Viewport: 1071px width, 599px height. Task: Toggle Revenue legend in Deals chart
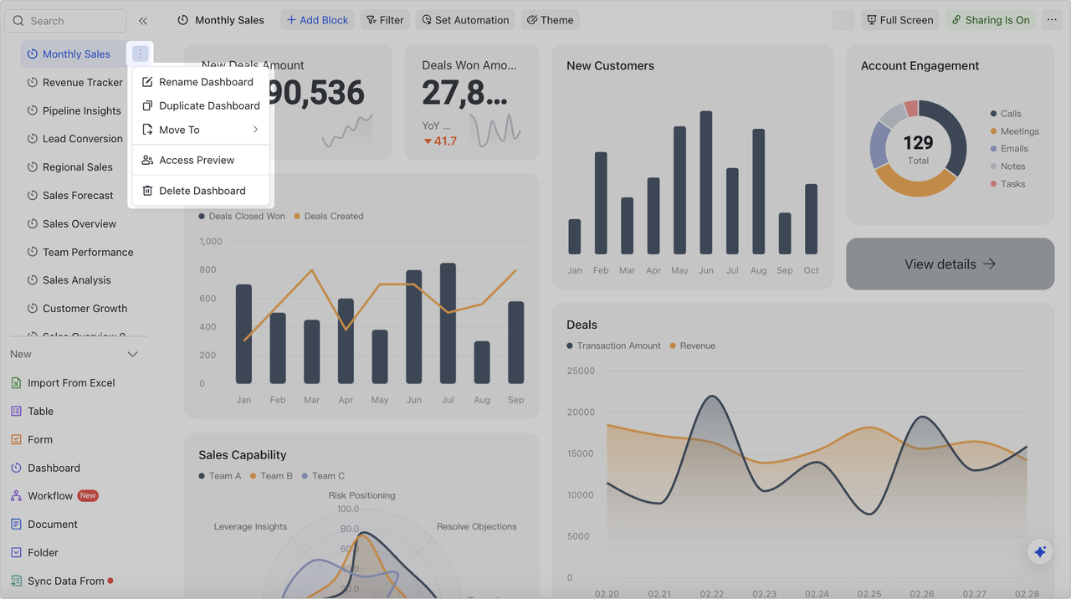692,346
